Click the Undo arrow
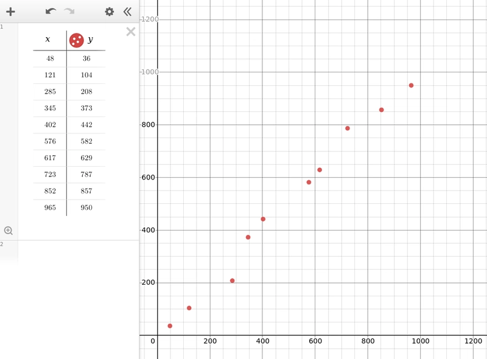The image size is (487, 359). coord(51,12)
